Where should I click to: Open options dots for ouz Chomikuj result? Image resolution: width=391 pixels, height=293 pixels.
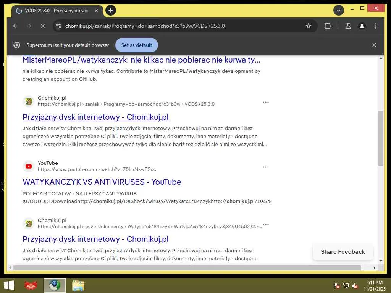coord(266,224)
